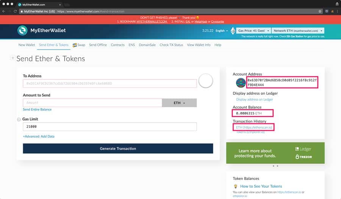Click the plus expander beside page title
This screenshot has width=341, height=199.
[13, 58]
